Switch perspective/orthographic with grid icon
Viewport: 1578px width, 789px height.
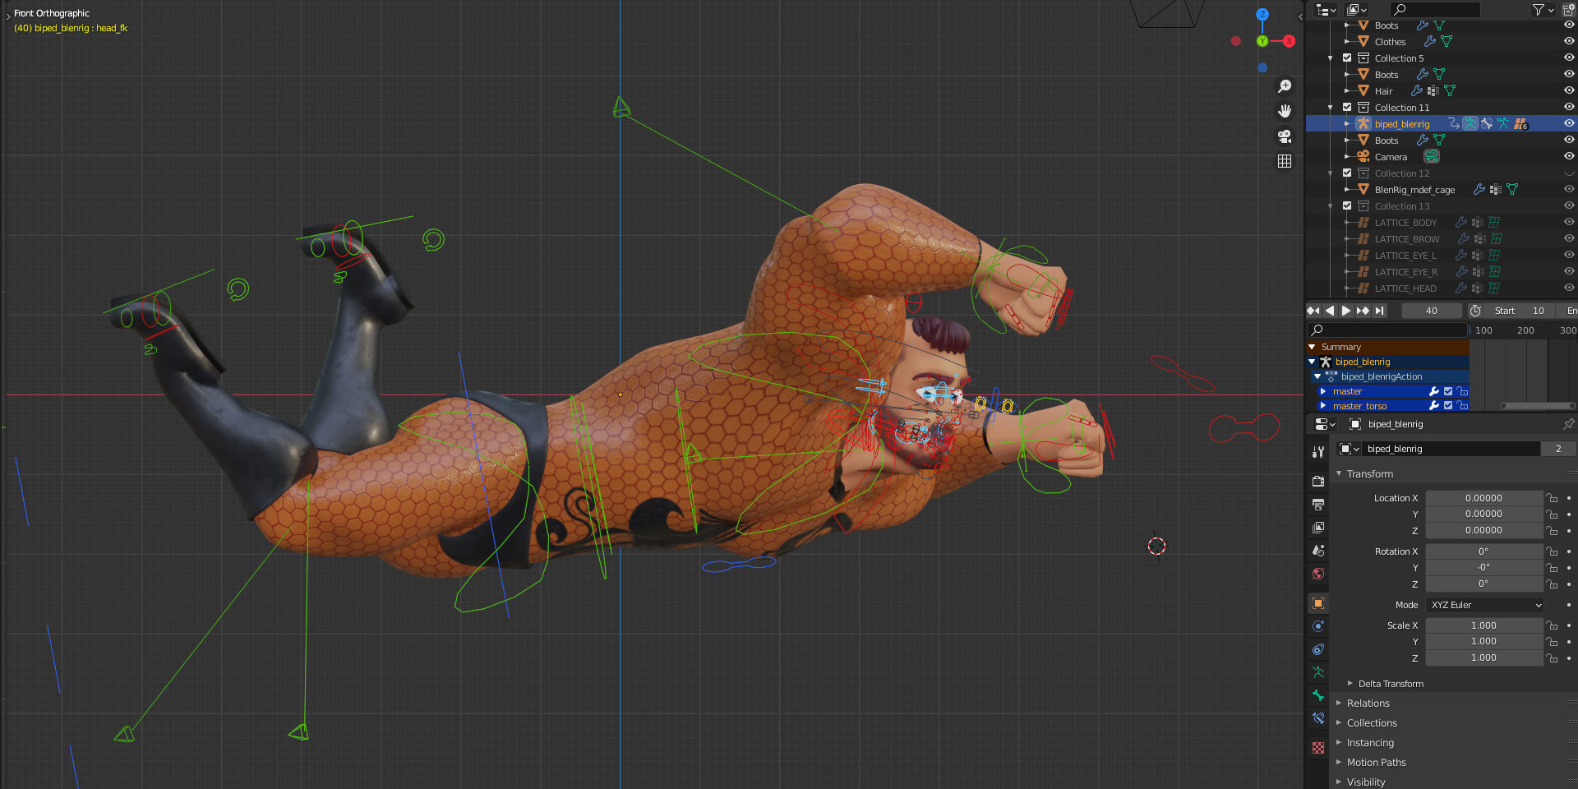[1285, 161]
